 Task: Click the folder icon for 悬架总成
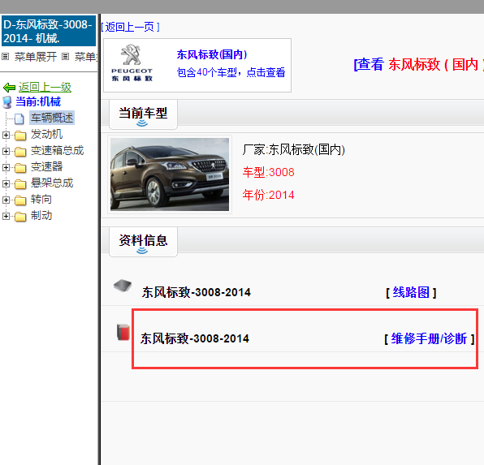pyautogui.click(x=20, y=184)
